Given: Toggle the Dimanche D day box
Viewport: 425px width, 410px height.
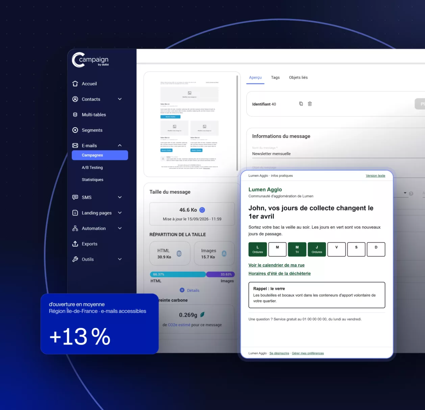Looking at the screenshot, I should (376, 249).
